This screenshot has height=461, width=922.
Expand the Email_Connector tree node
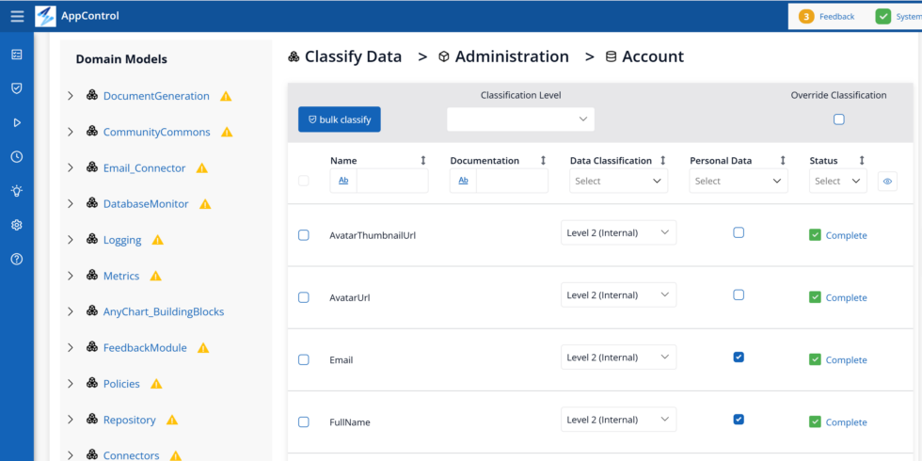[71, 167]
